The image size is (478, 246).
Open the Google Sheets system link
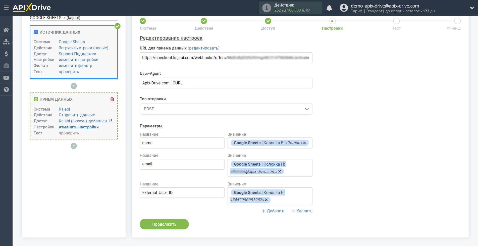72,42
